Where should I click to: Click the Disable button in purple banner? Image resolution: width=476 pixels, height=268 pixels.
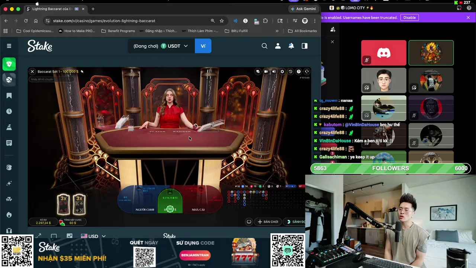[409, 17]
